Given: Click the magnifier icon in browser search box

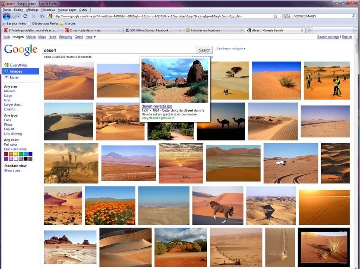Looking at the screenshot, I should click(353, 16).
